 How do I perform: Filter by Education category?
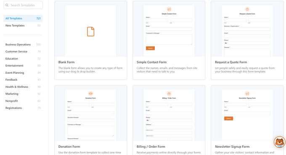23,59
